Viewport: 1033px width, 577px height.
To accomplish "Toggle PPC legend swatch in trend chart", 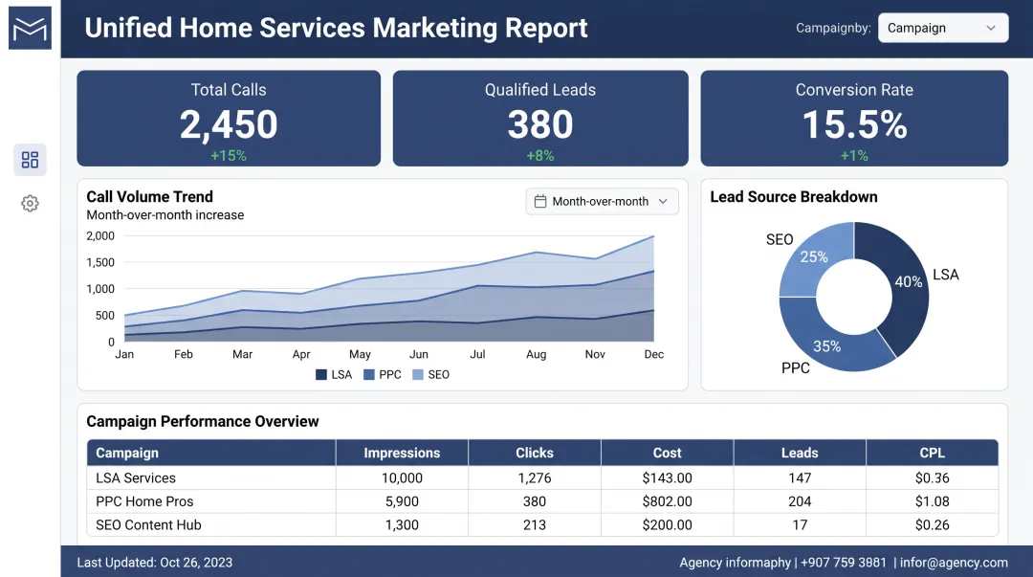I will 369,374.
